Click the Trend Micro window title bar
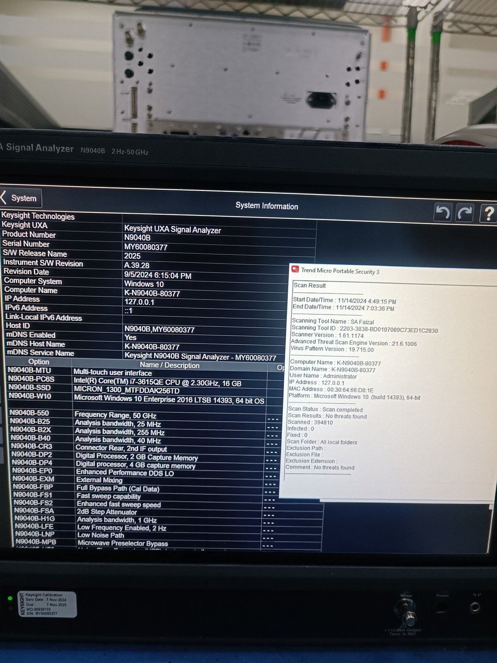The height and width of the screenshot is (663, 497). (393, 272)
